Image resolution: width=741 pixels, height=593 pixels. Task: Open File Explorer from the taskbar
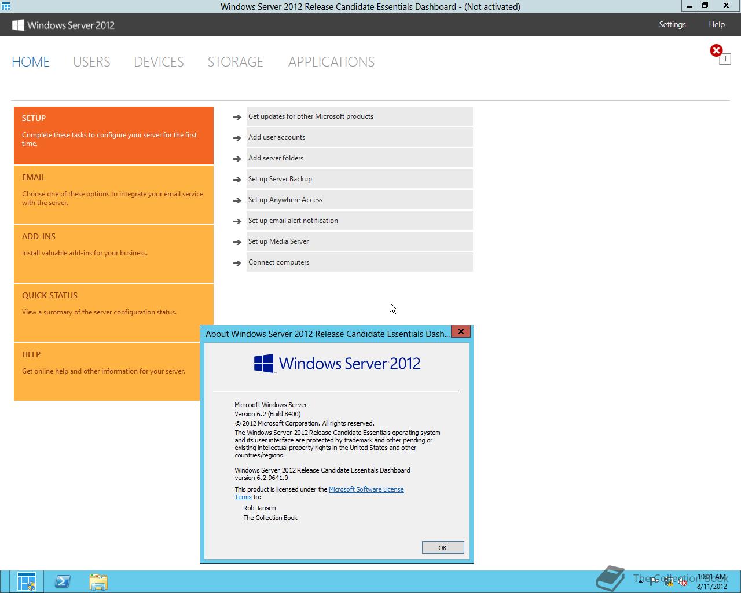pyautogui.click(x=98, y=581)
